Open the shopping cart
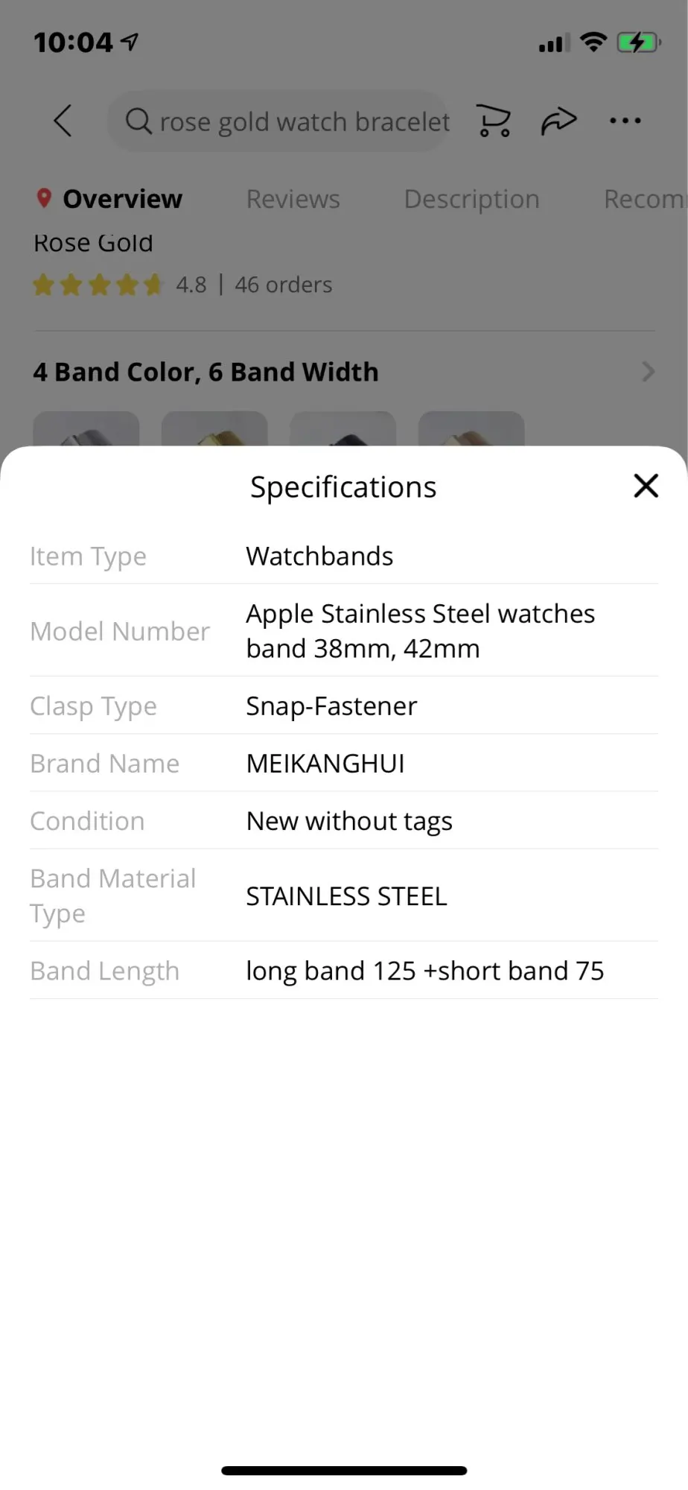This screenshot has height=1490, width=688. [494, 121]
